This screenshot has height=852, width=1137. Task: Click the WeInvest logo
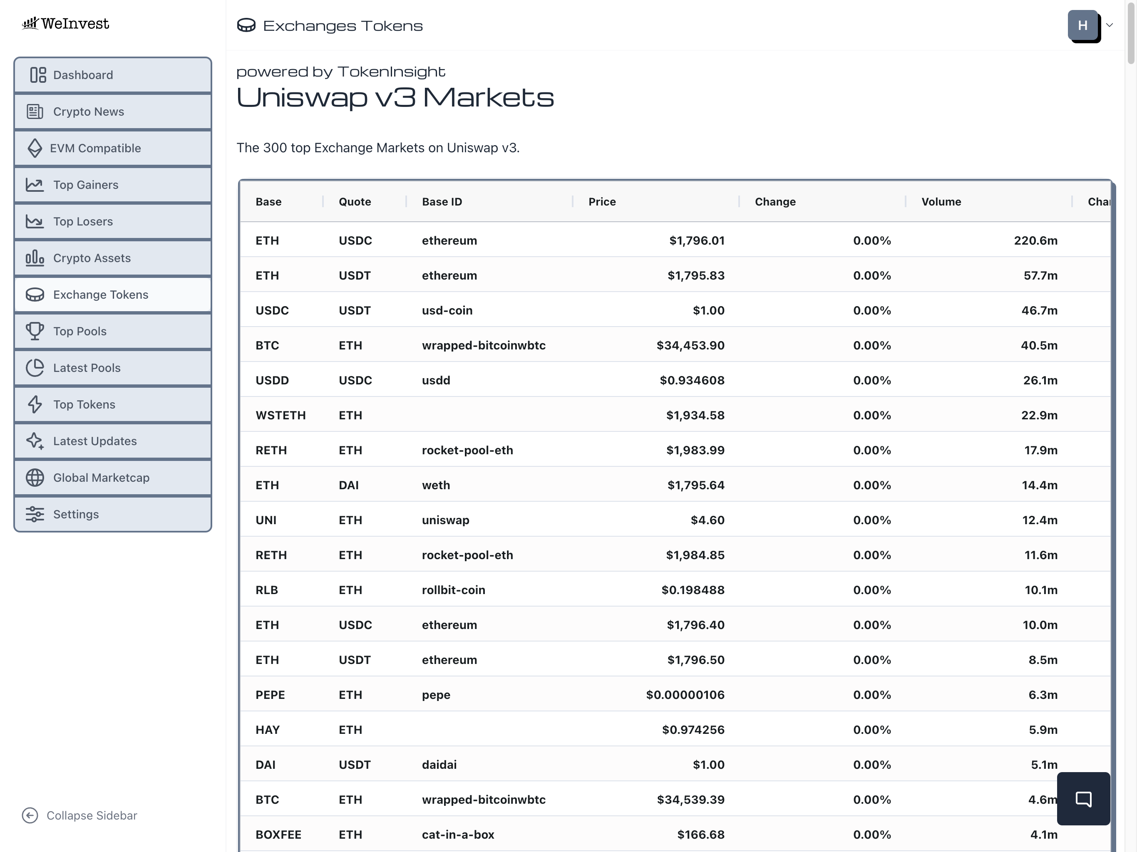(x=65, y=24)
